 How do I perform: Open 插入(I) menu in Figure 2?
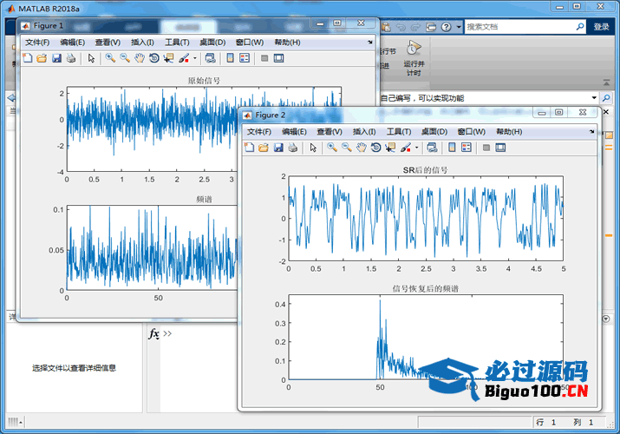coord(364,132)
